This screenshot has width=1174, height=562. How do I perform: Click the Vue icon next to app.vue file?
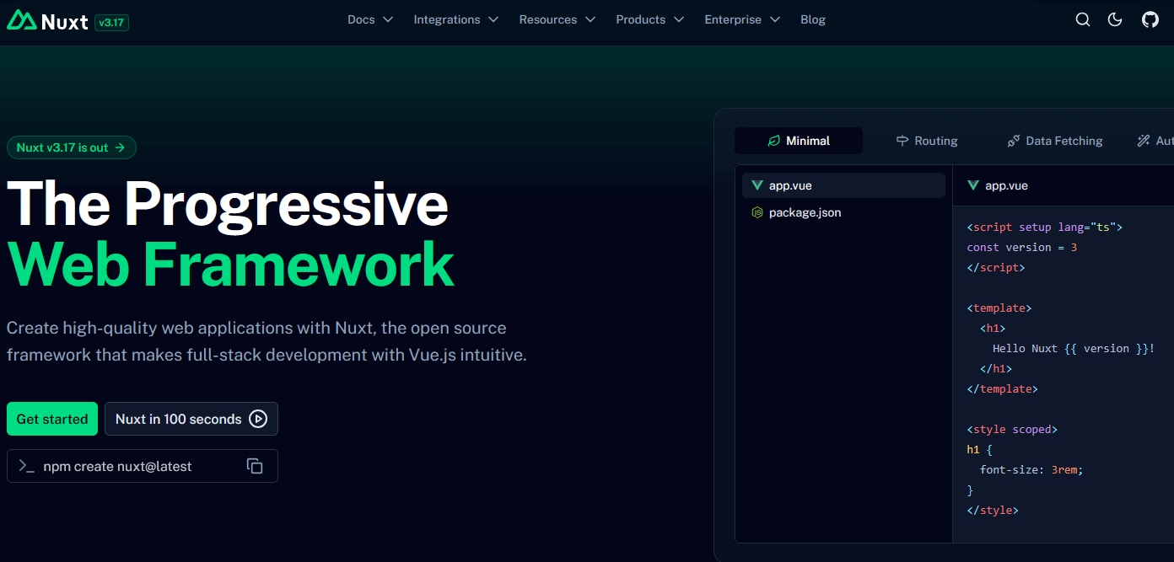(757, 185)
